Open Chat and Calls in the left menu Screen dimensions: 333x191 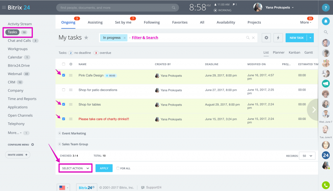[x=19, y=41]
